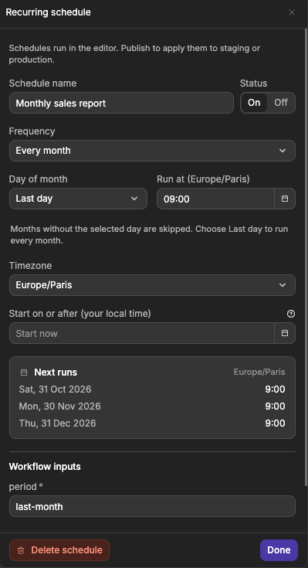Click the "Run at (Europe/Paris)" label

pos(203,179)
